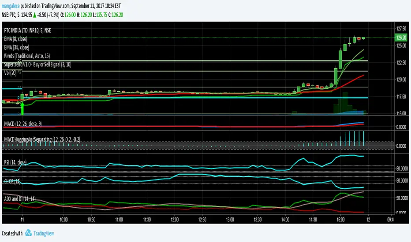Select the RSI (14, close) label

click(x=15, y=162)
